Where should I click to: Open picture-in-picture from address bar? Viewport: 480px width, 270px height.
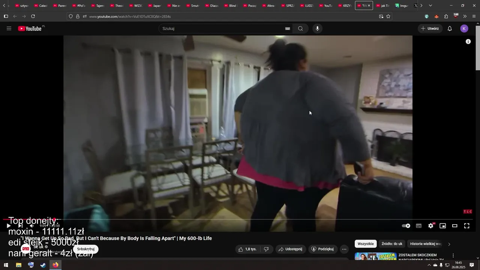(381, 16)
